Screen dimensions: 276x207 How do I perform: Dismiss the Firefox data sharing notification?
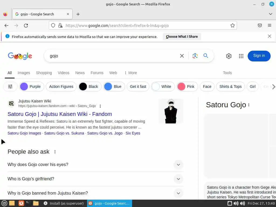(269, 36)
